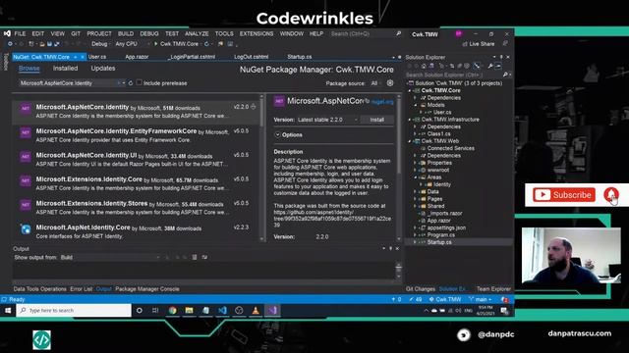This screenshot has width=629, height=353.
Task: Open the Package Manager Console tab
Action: (147, 289)
